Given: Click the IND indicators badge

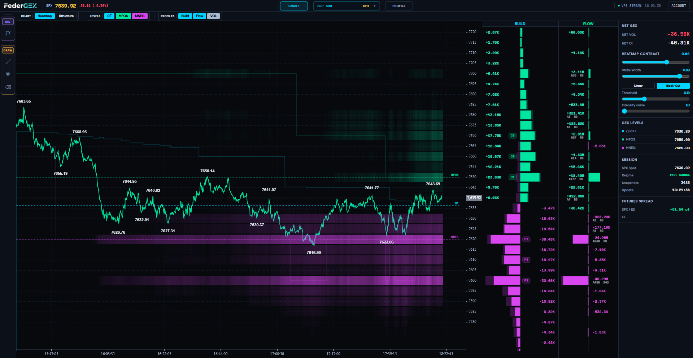Looking at the screenshot, I should click(x=8, y=22).
